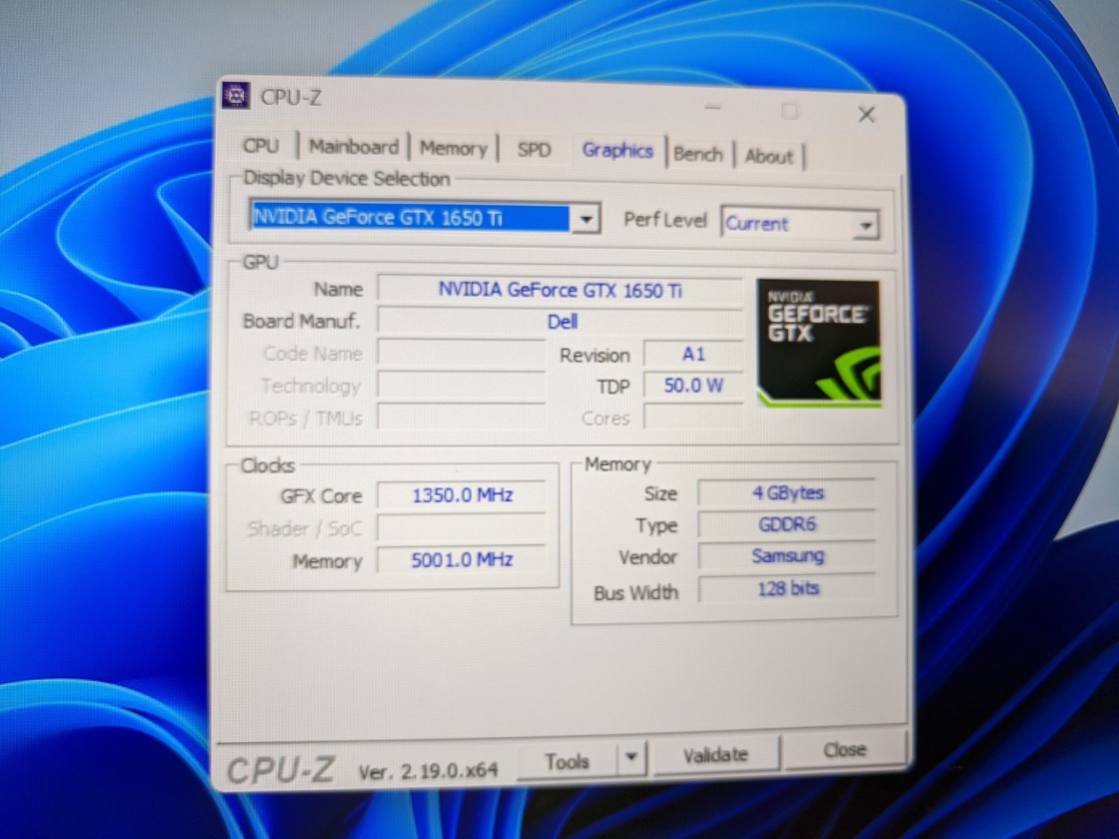Click the Clocks Memory value 5001.0 MHz
The height and width of the screenshot is (839, 1119).
pos(462,560)
